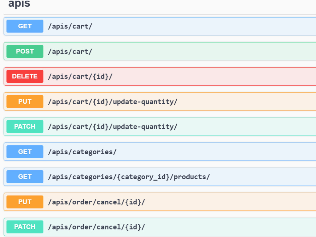Image resolution: width=316 pixels, height=237 pixels.
Task: Click the PUT badge for order cancel
Action: 25,202
